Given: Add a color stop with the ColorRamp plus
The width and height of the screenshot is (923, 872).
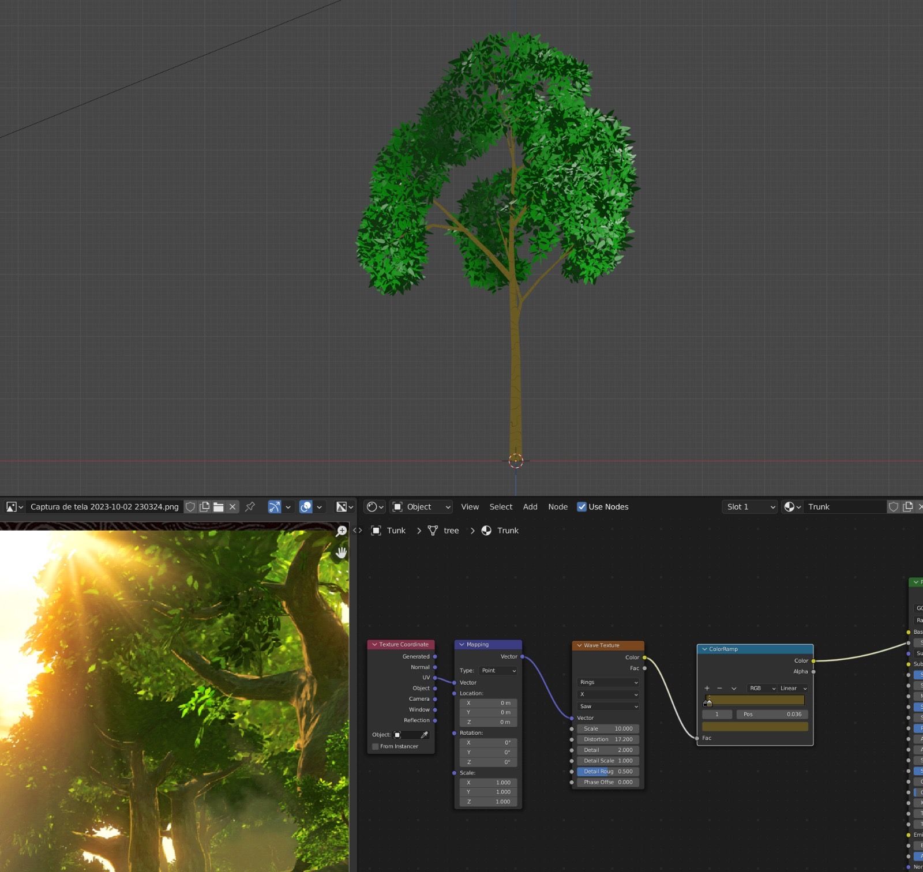Looking at the screenshot, I should tap(707, 688).
